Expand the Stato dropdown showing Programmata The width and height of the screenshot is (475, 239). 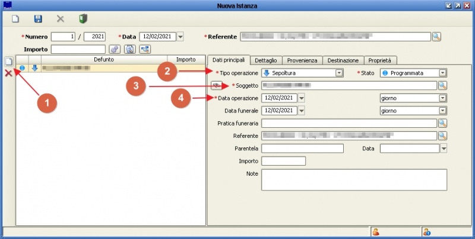point(443,73)
